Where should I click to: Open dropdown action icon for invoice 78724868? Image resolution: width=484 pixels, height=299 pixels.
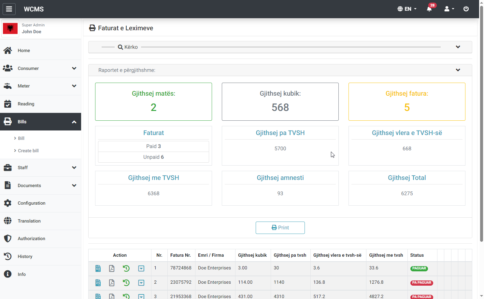[x=141, y=268]
